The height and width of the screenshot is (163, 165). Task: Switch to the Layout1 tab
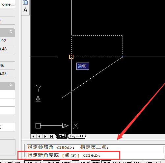[77, 136]
